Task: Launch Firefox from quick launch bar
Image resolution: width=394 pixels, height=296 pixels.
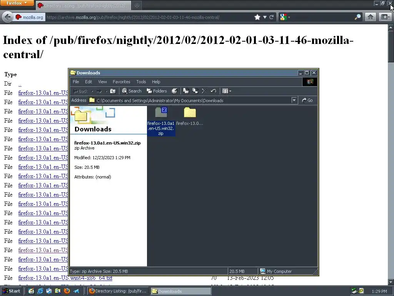Action: coord(67,291)
